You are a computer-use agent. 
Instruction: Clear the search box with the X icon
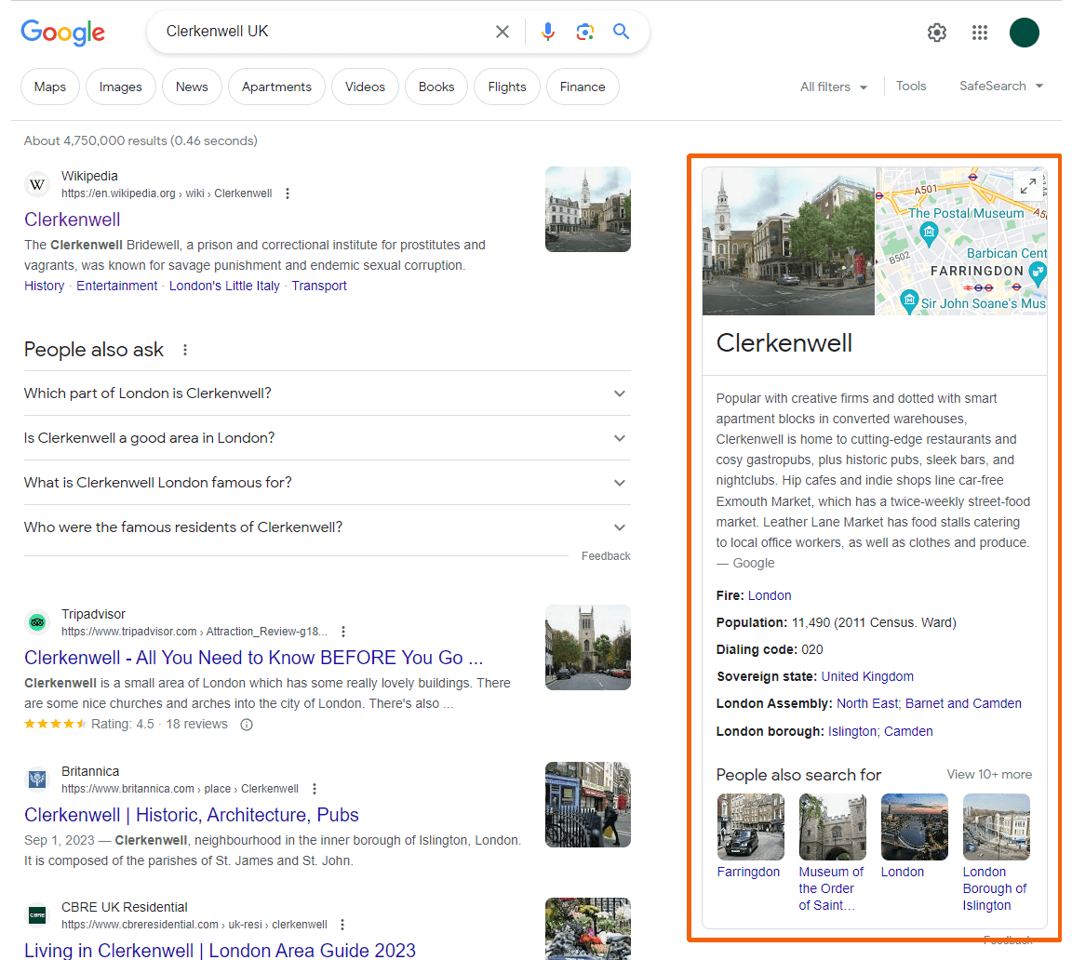tap(502, 32)
